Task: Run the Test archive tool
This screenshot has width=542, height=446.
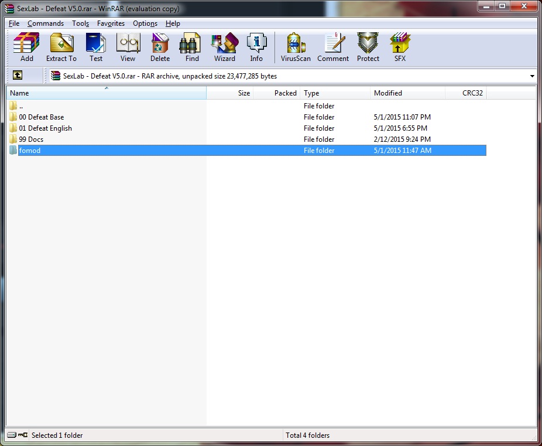Action: pos(96,47)
